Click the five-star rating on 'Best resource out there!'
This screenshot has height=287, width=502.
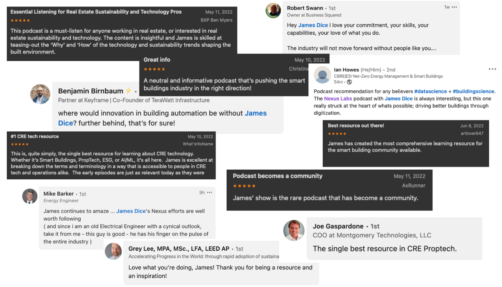[337, 134]
